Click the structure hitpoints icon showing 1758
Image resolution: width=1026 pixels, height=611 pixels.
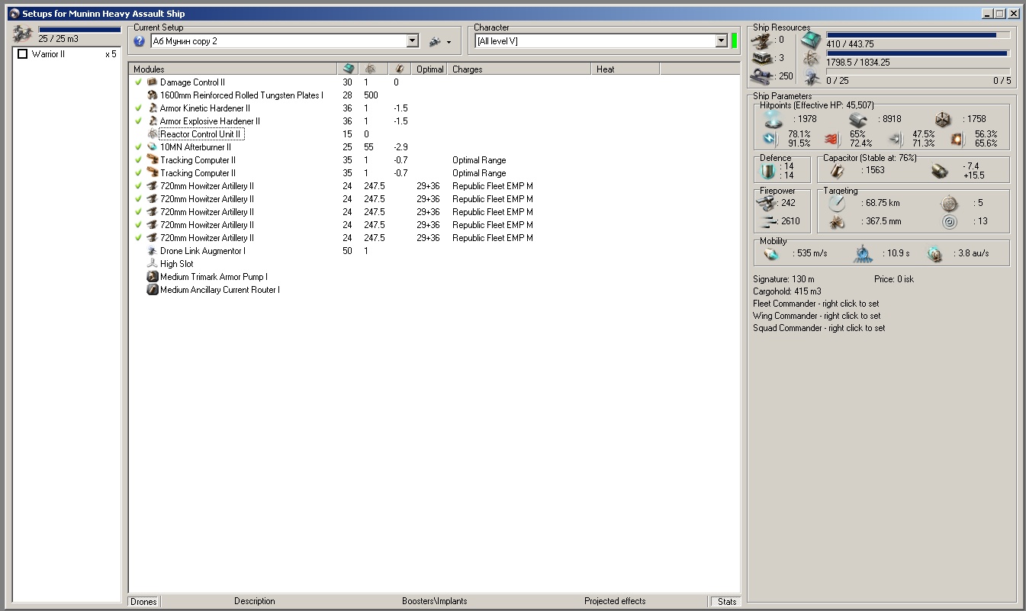pos(944,119)
